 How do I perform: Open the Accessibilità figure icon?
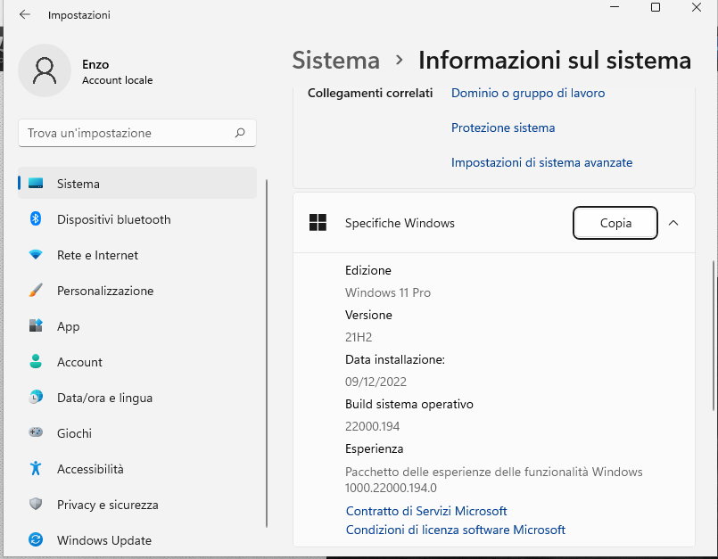36,468
